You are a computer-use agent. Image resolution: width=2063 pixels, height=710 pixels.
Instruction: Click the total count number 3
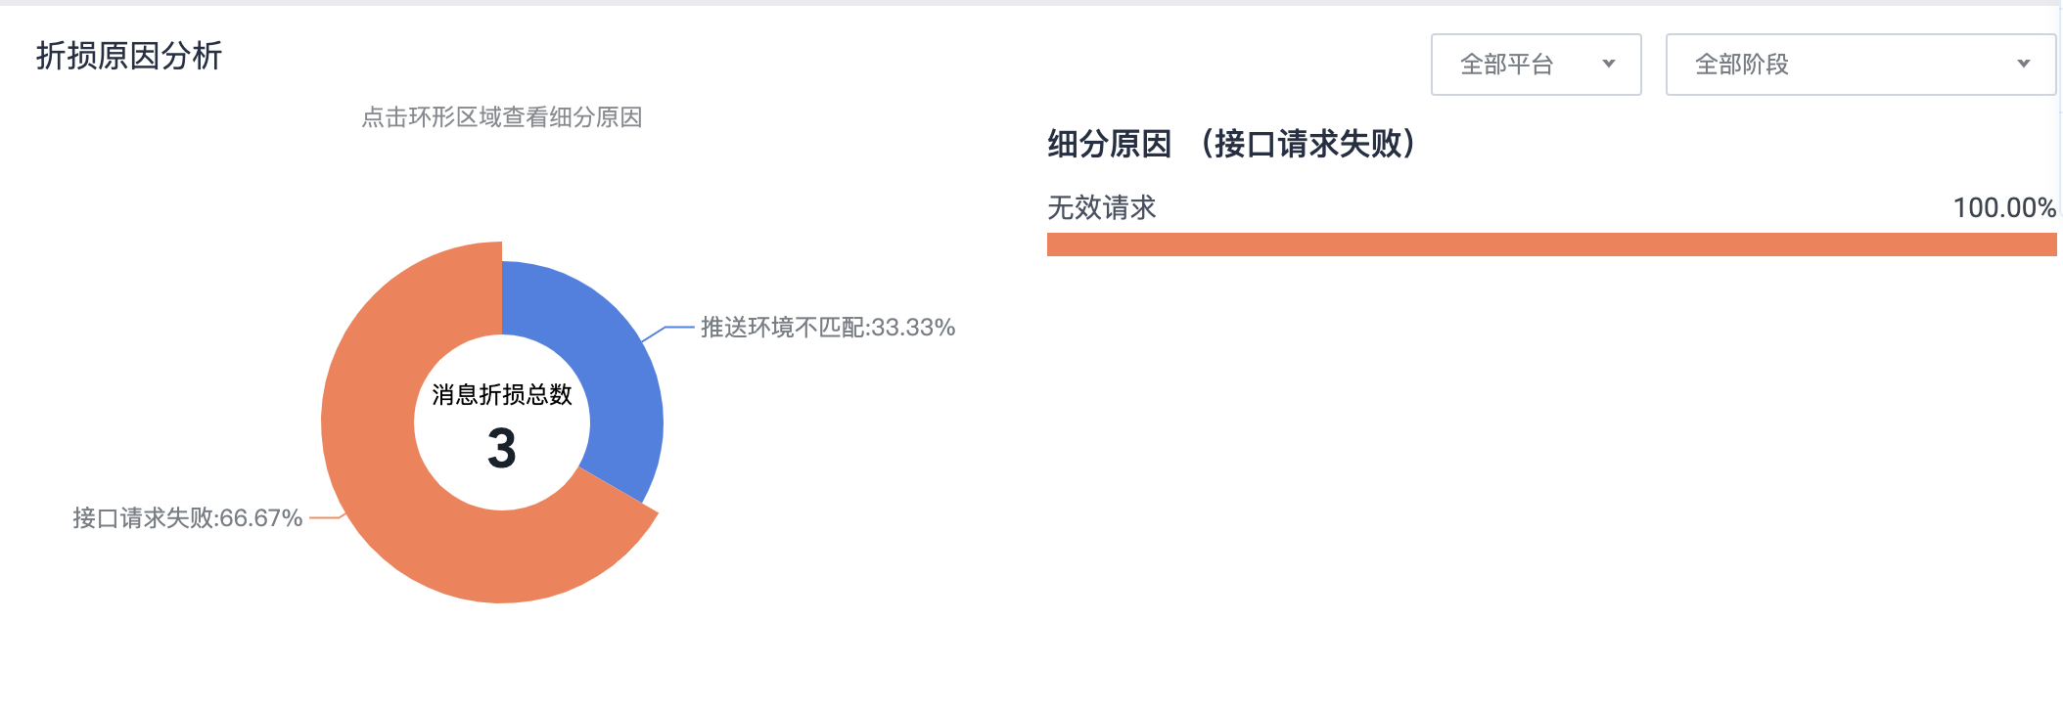pyautogui.click(x=501, y=449)
